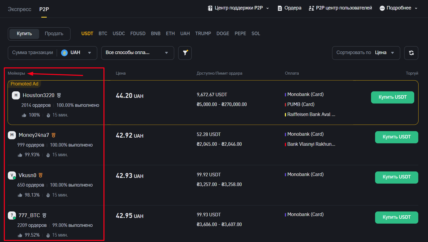The image size is (428, 242).
Task: Click PUMB (Card) payment entry
Action: [x=300, y=104]
